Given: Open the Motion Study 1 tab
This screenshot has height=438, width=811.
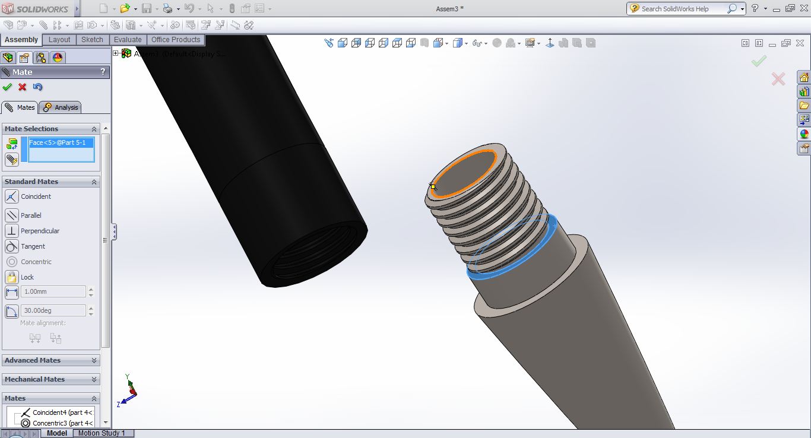Looking at the screenshot, I should (102, 433).
